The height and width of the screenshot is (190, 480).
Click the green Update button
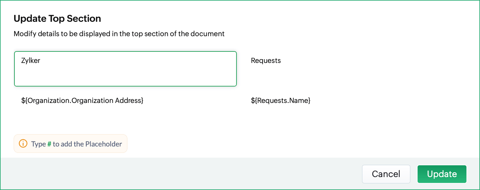442,174
